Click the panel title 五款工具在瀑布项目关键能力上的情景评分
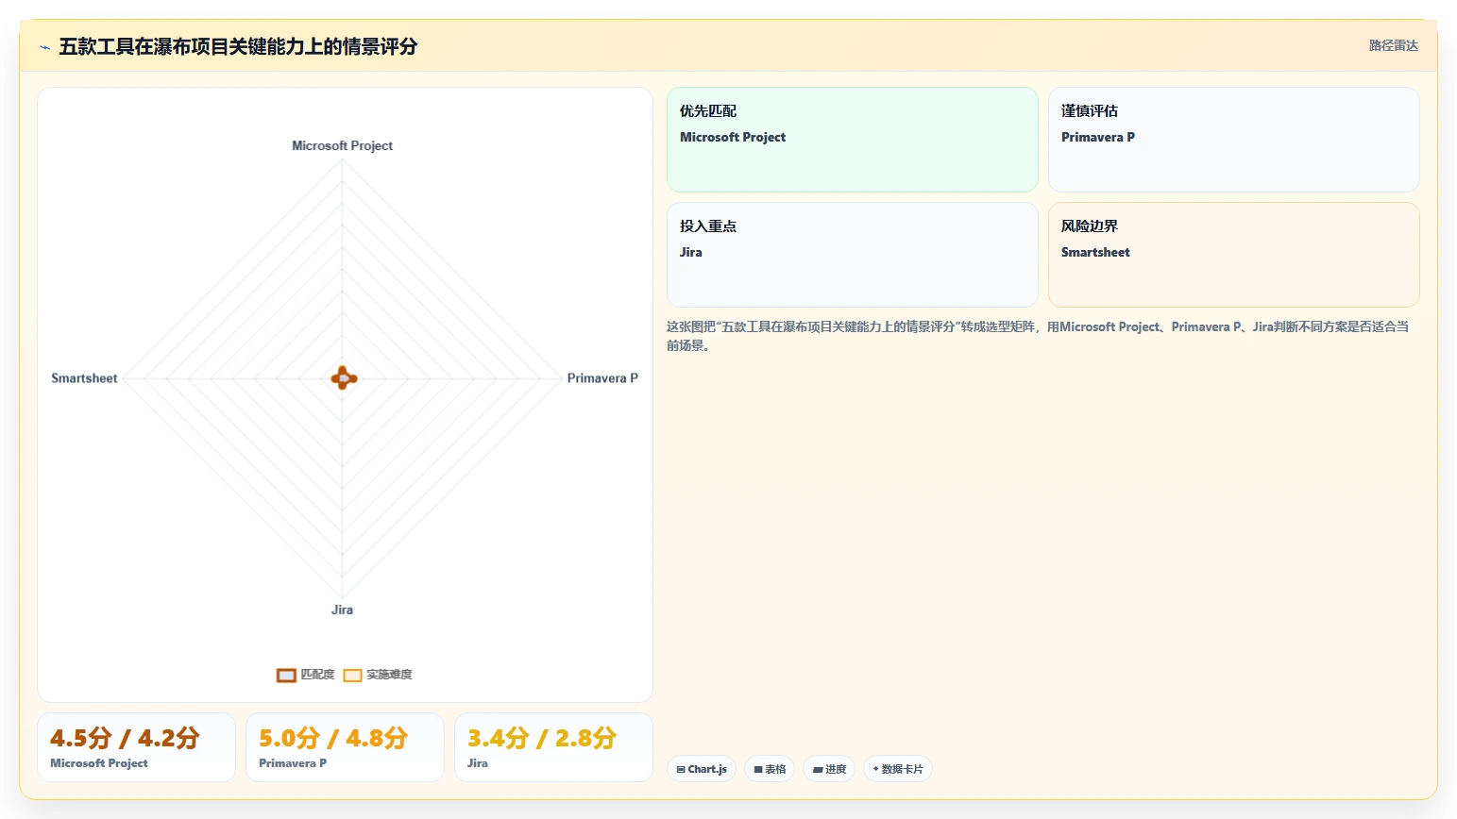The image size is (1457, 819). coord(238,46)
